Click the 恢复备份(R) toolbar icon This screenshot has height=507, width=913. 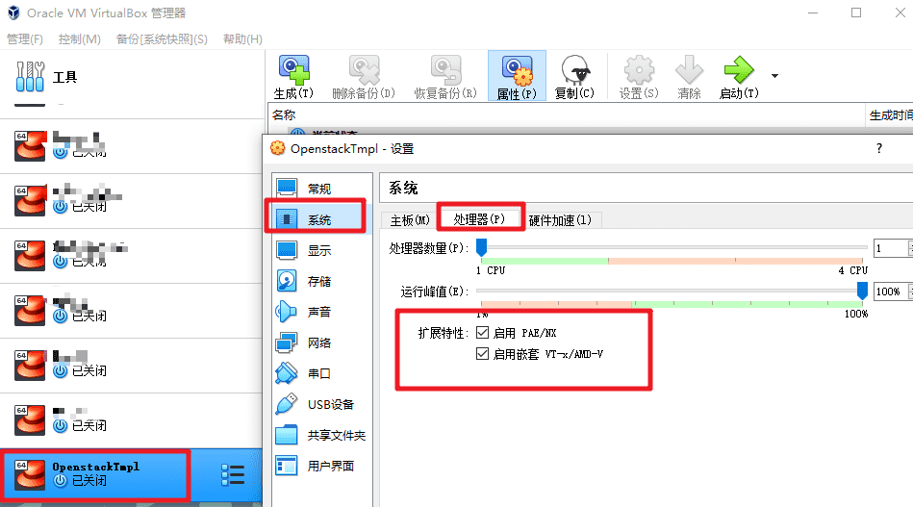pos(445,70)
